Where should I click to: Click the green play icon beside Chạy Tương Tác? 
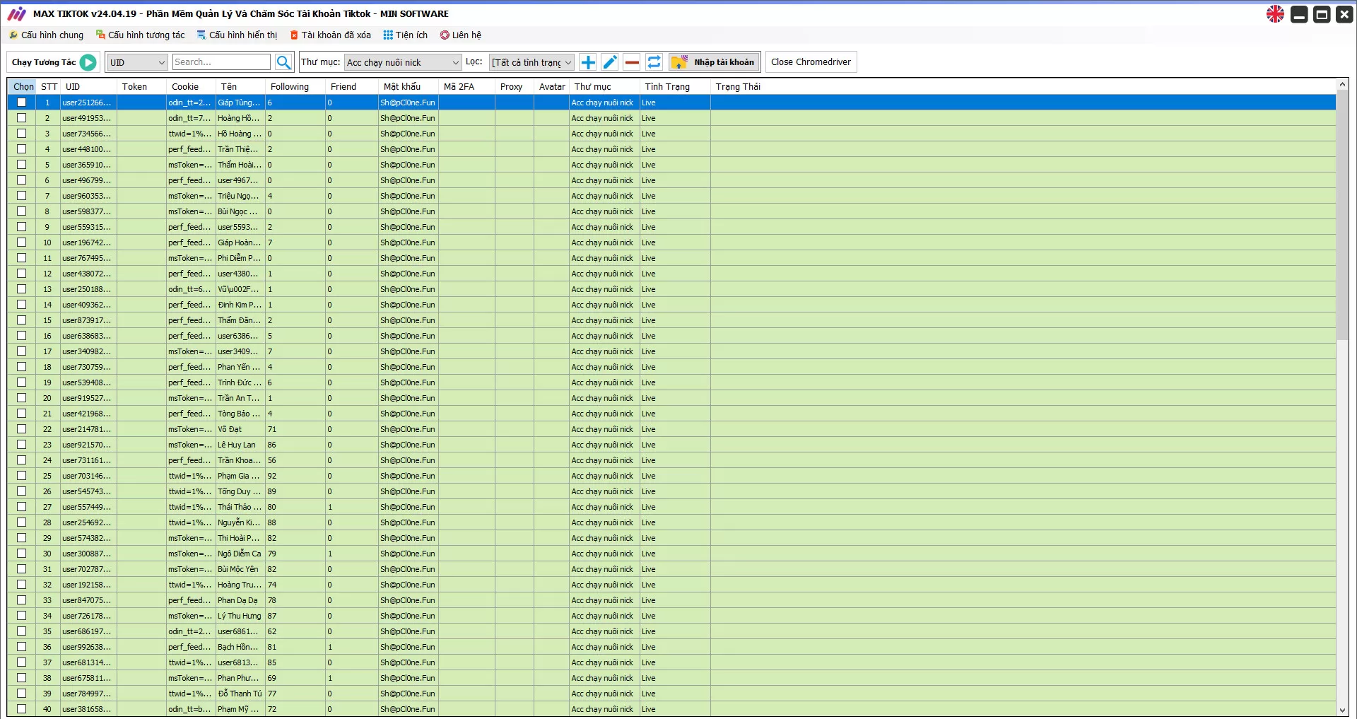click(x=88, y=62)
